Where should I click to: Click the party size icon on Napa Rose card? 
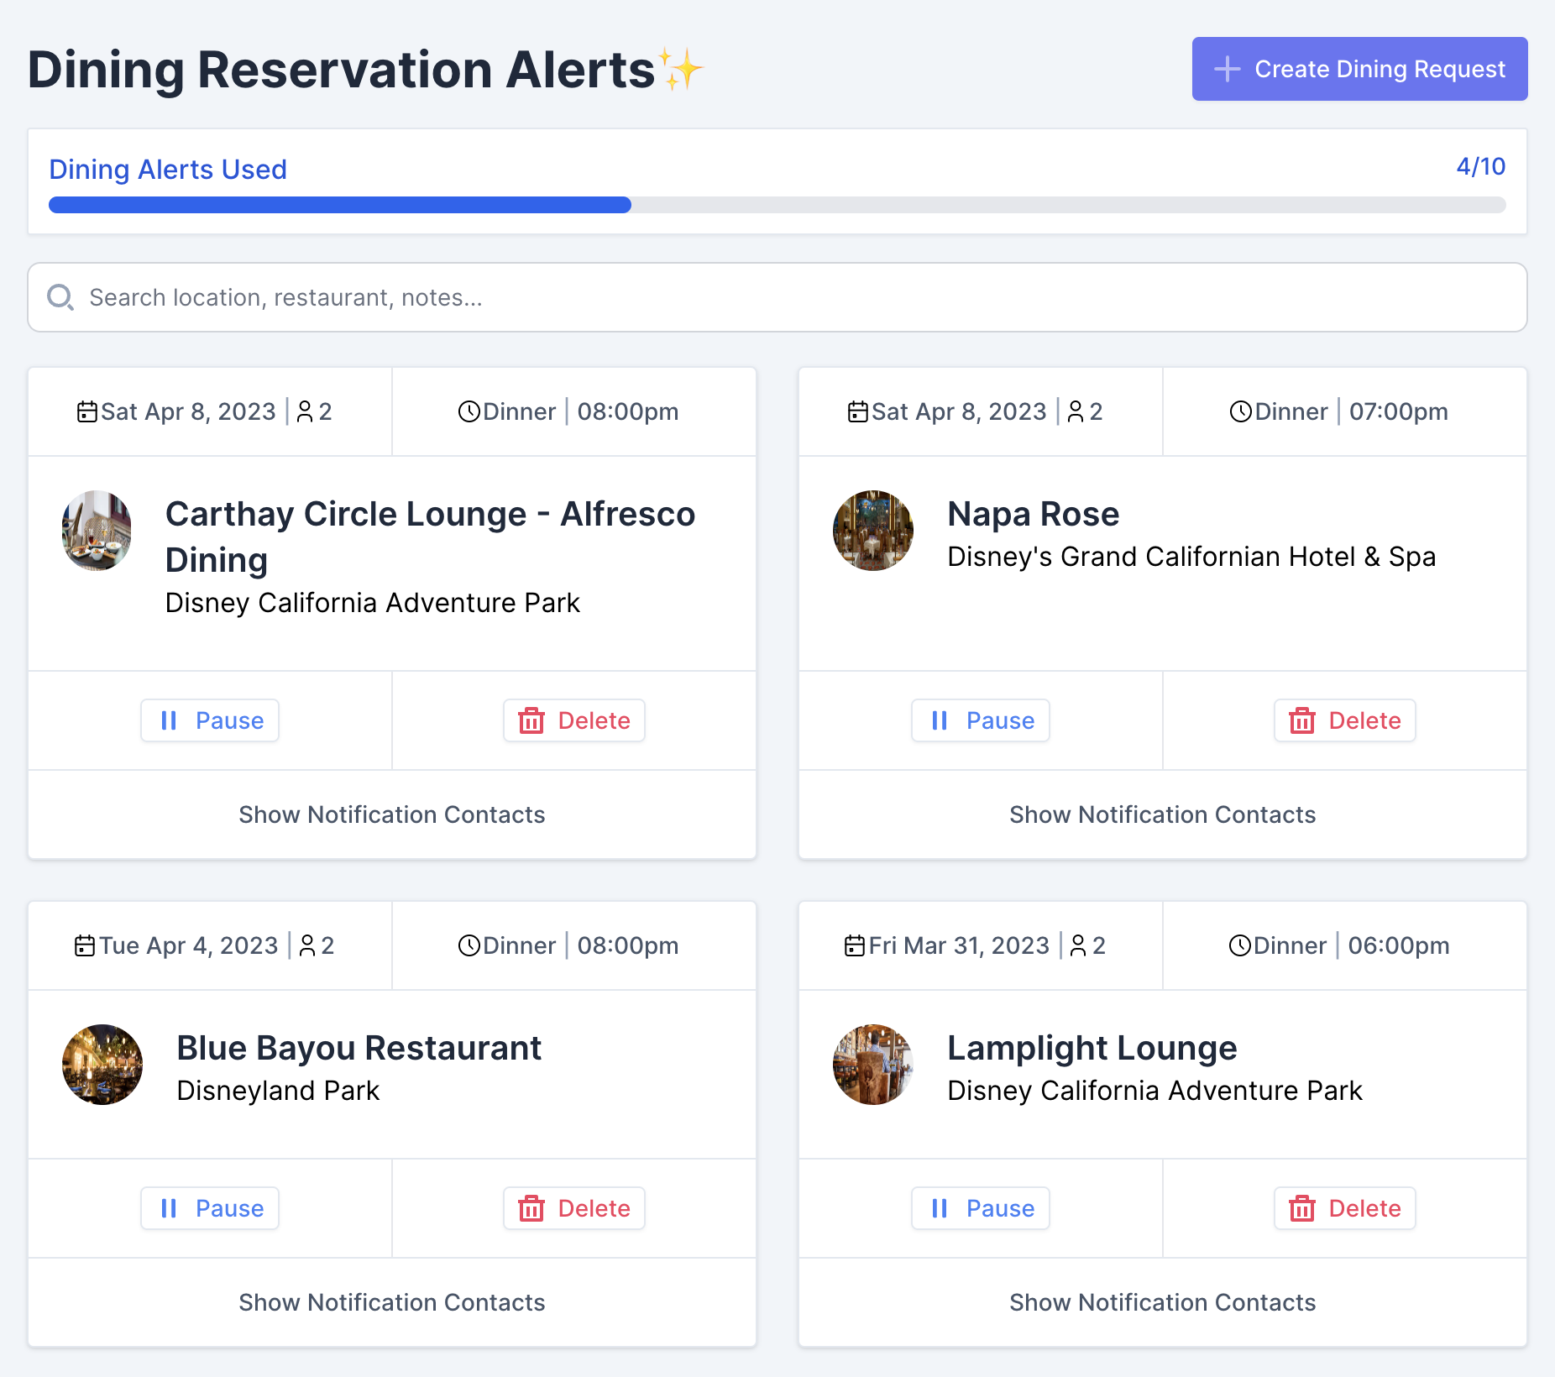[x=1076, y=411]
